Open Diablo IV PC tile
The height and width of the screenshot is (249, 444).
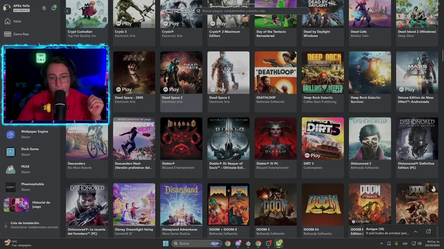tap(275, 148)
